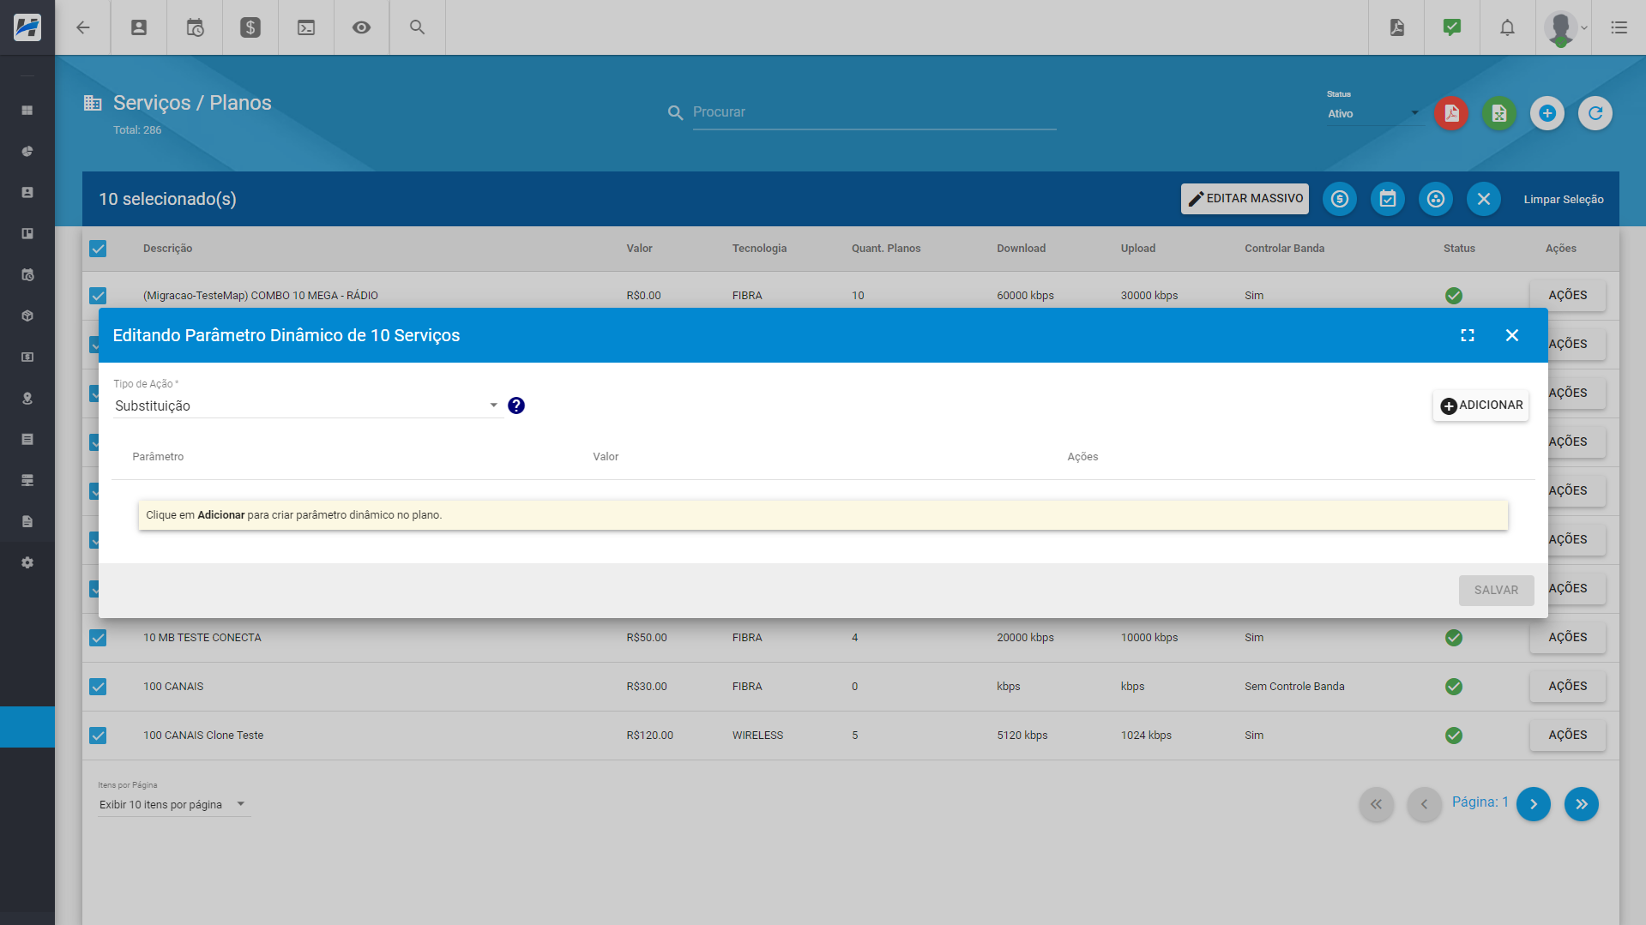Image resolution: width=1646 pixels, height=925 pixels.
Task: Open the package box icon in sidebar
Action: tap(27, 316)
